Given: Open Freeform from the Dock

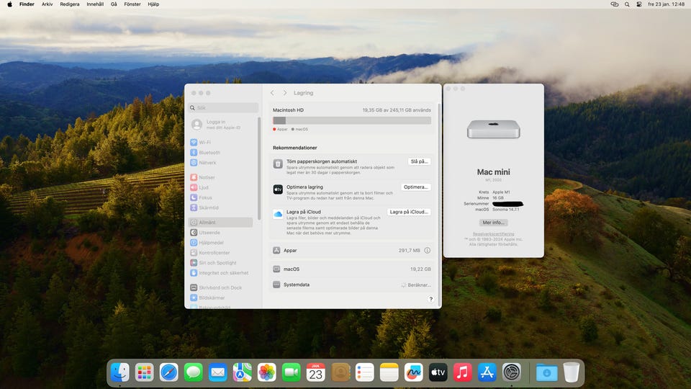Looking at the screenshot, I should (x=413, y=372).
